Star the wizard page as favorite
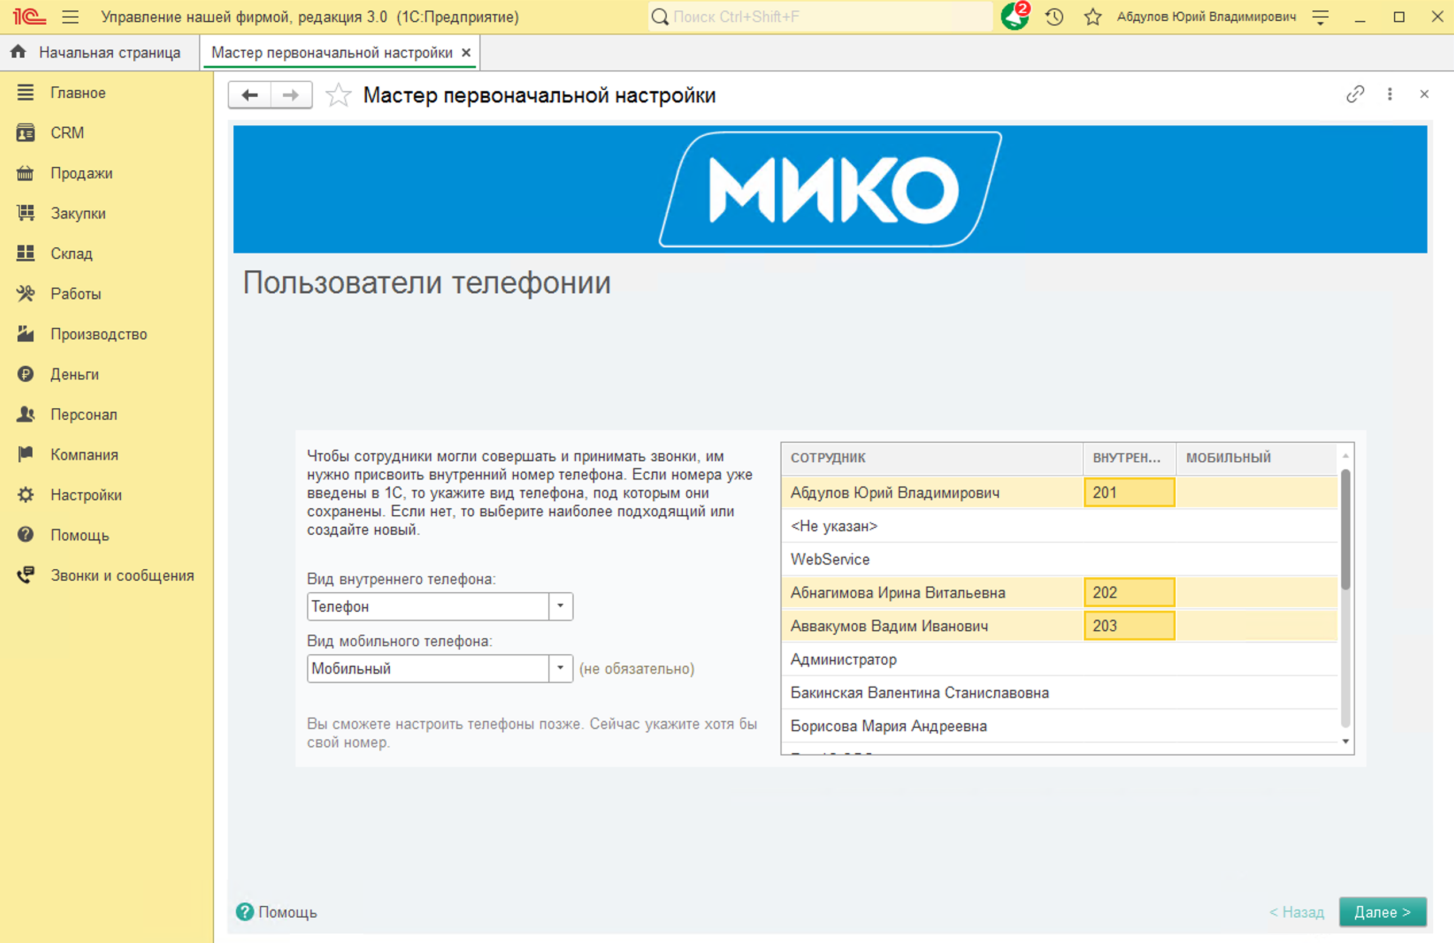 (338, 95)
